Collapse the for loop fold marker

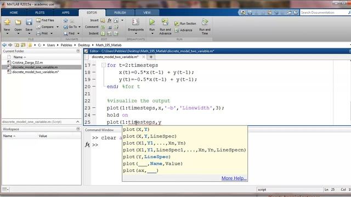coord(104,65)
